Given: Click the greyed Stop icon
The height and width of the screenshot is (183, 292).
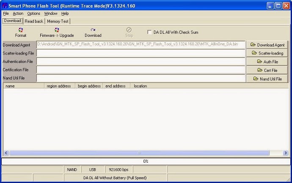Looking at the screenshot, I should [129, 32].
